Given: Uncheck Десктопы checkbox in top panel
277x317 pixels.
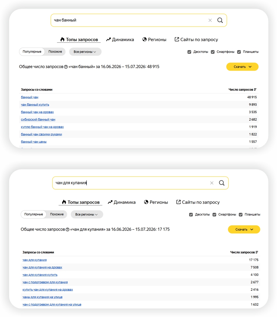Looking at the screenshot, I should 189,52.
